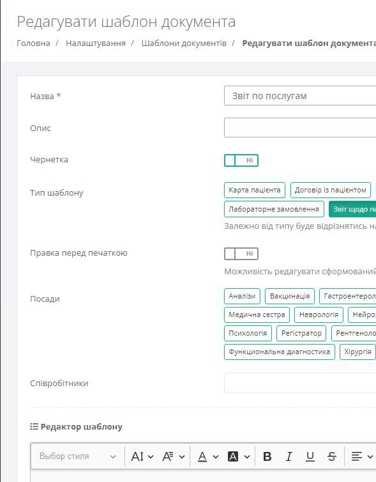Expand the font size dropdown arrow
The image size is (376, 482).
coord(151,457)
